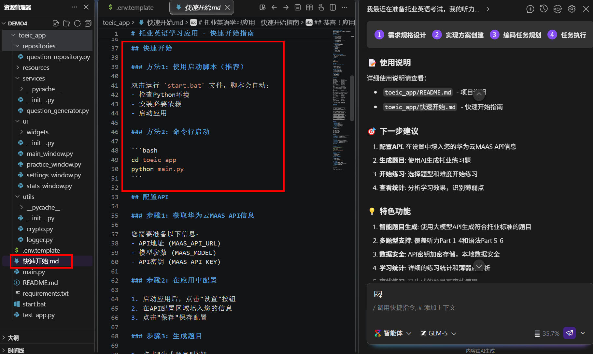Open the GLM-5 model dropdown
Viewport: 593px width, 354px height.
tap(439, 333)
